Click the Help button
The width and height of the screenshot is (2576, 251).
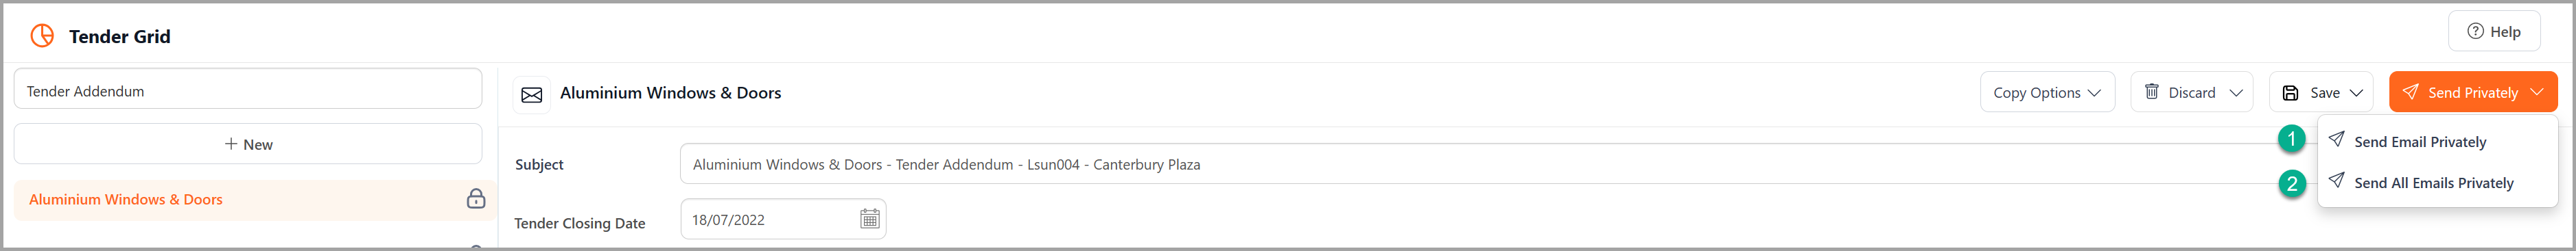[2494, 31]
